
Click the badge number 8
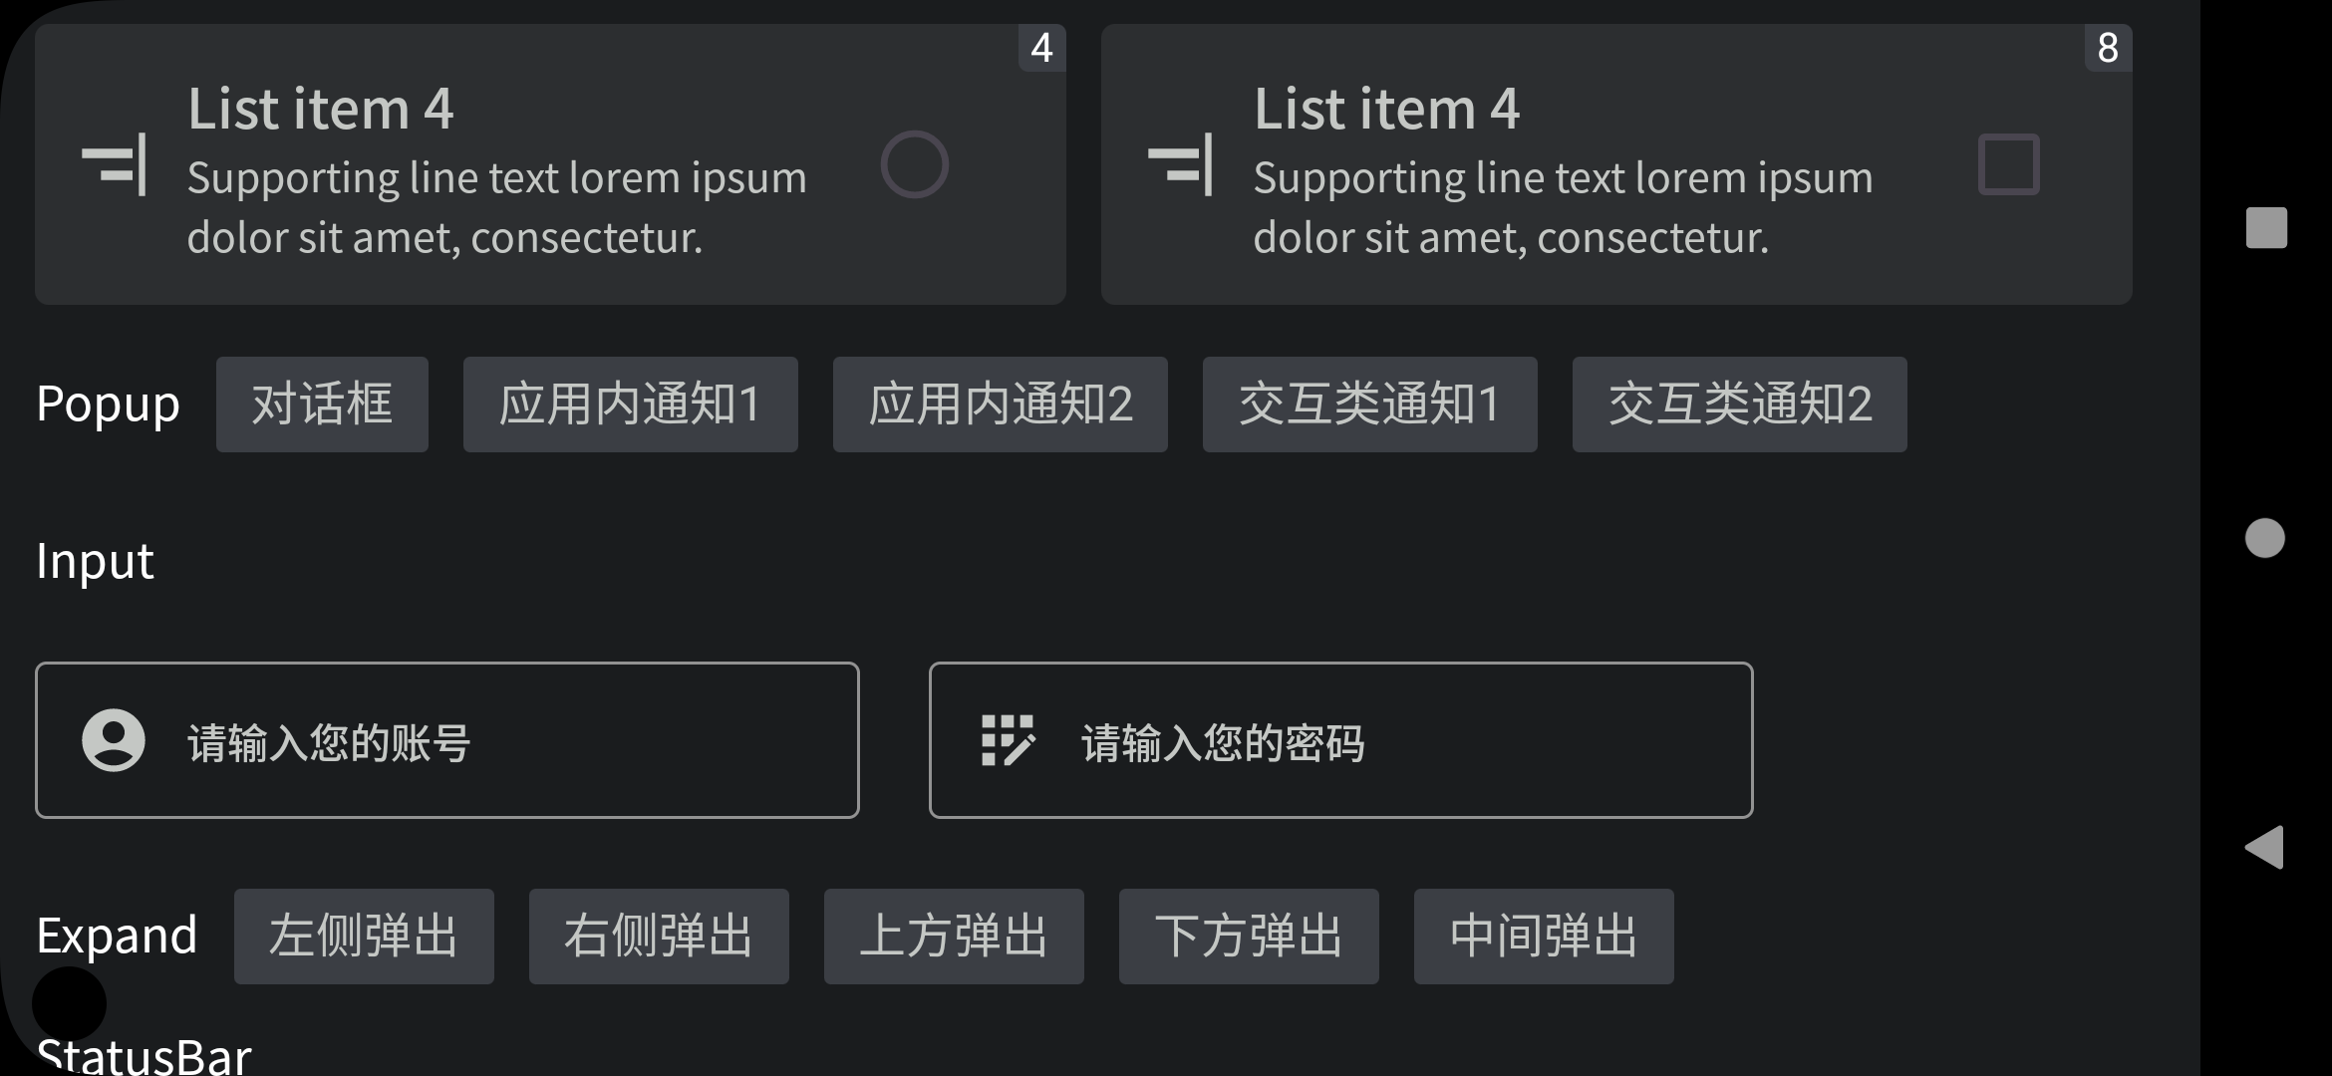[2108, 48]
